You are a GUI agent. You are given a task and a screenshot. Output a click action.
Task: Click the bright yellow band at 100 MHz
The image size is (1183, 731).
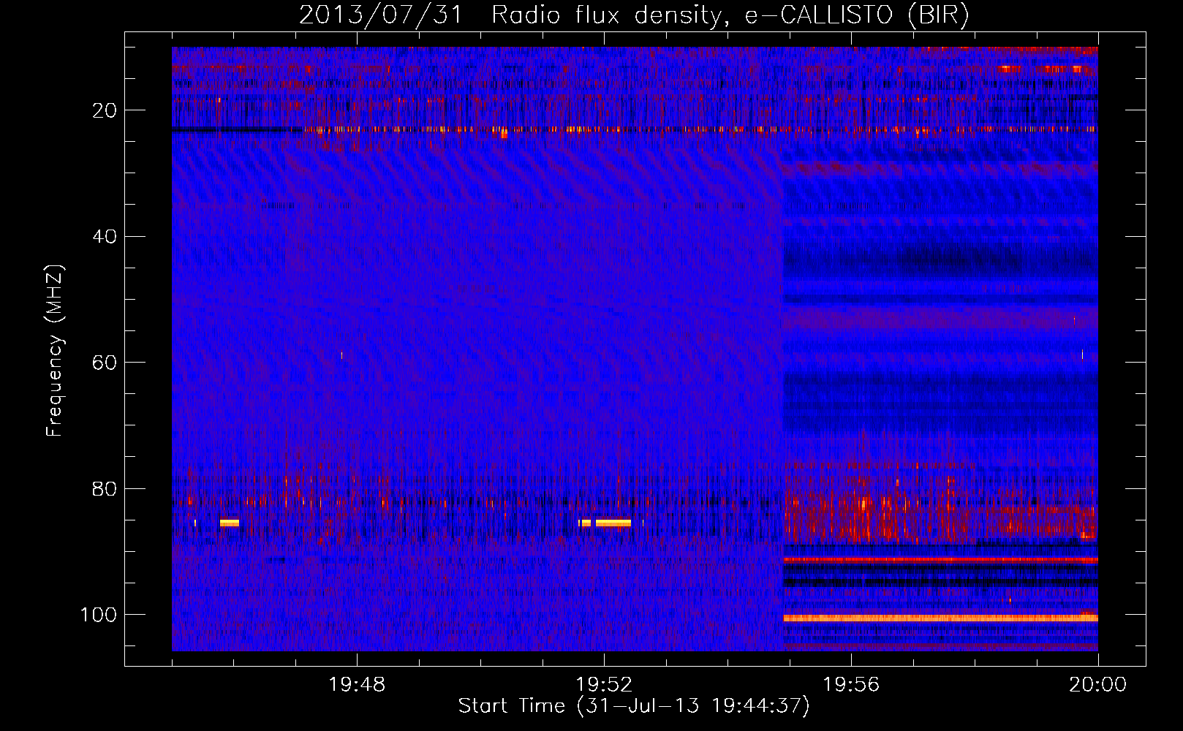[940, 618]
